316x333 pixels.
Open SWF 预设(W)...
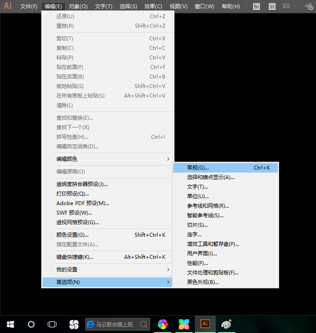coord(107,213)
